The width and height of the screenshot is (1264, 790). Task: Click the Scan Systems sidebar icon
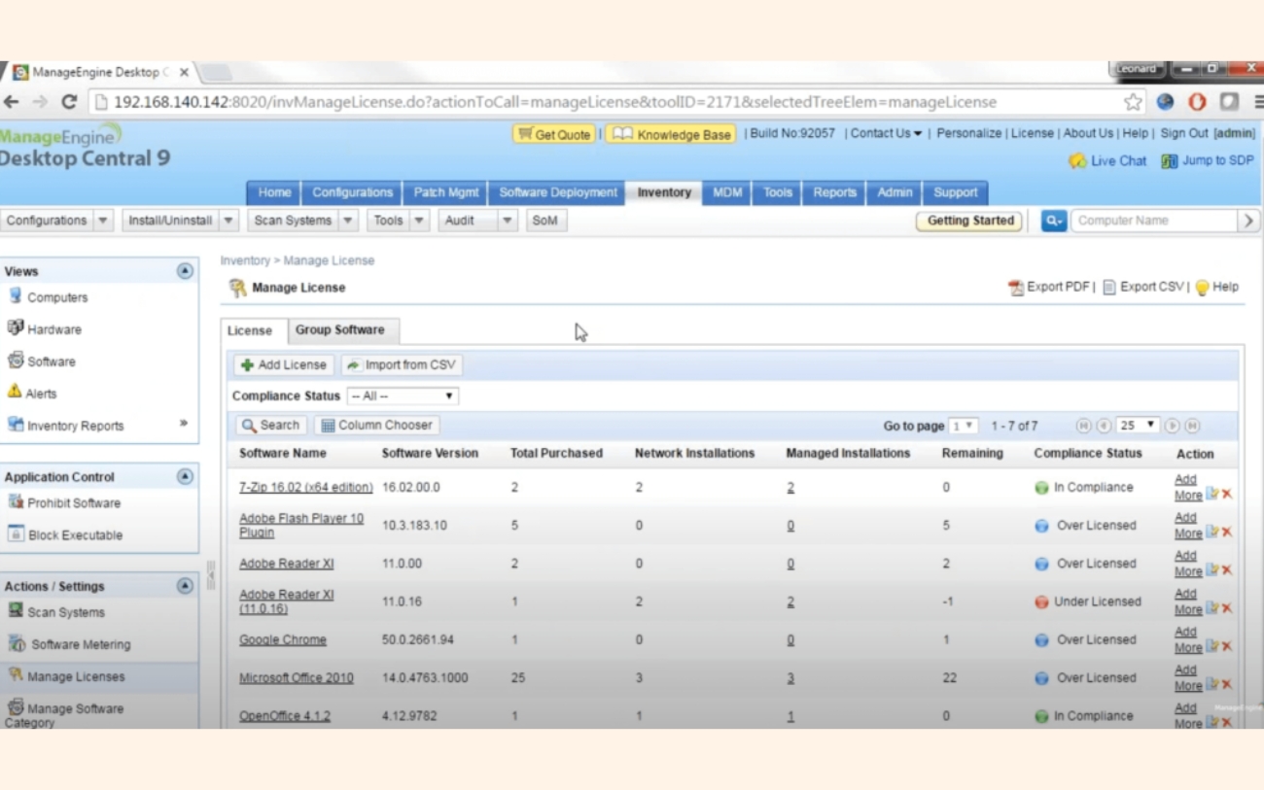[x=16, y=610]
